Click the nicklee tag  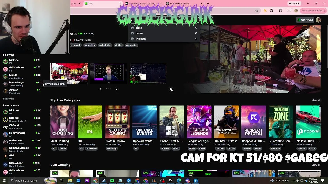coord(118,45)
